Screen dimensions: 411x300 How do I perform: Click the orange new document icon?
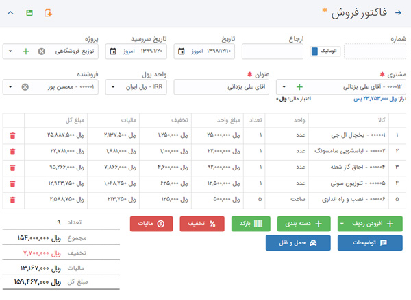(47, 12)
